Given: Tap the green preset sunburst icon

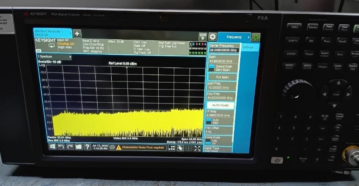Looking at the screenshot, I should point(256,37).
